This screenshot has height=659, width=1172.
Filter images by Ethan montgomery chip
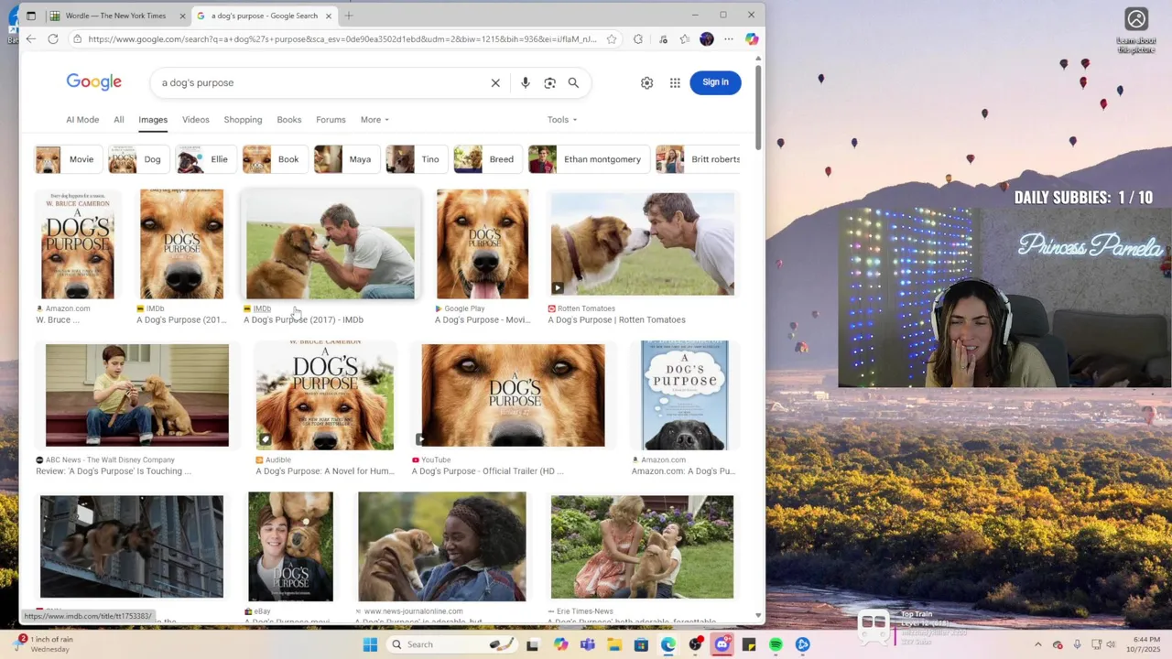[x=587, y=159]
